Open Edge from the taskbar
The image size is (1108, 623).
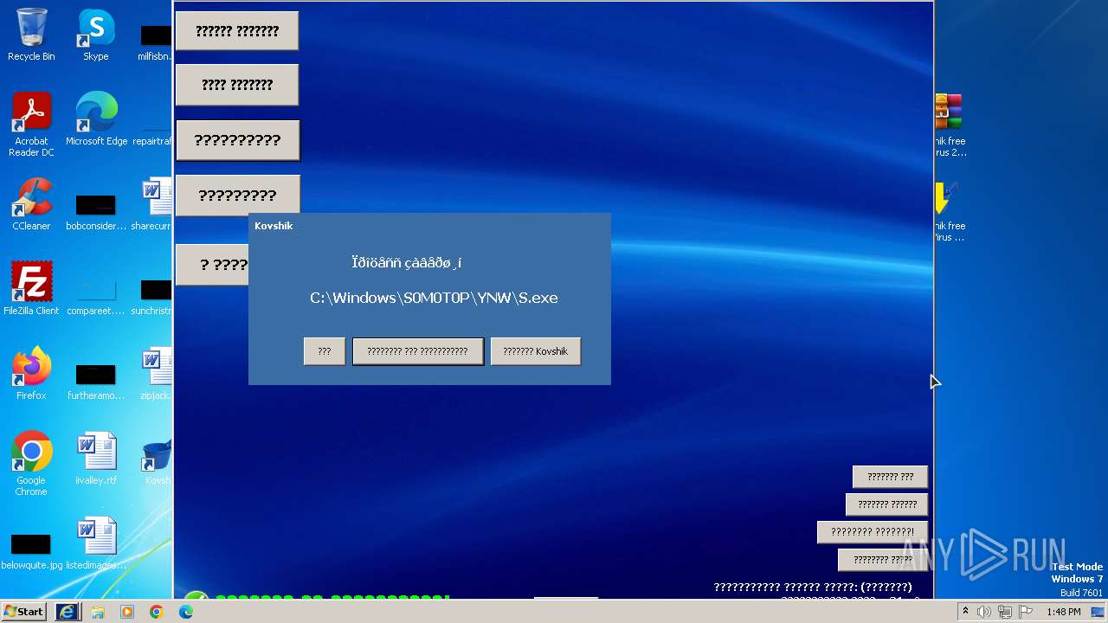tap(186, 612)
